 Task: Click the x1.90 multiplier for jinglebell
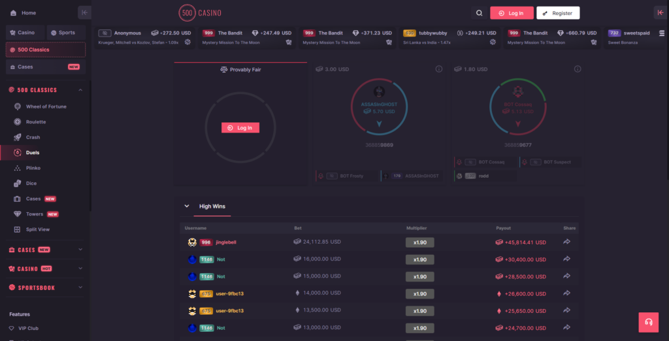(x=420, y=242)
